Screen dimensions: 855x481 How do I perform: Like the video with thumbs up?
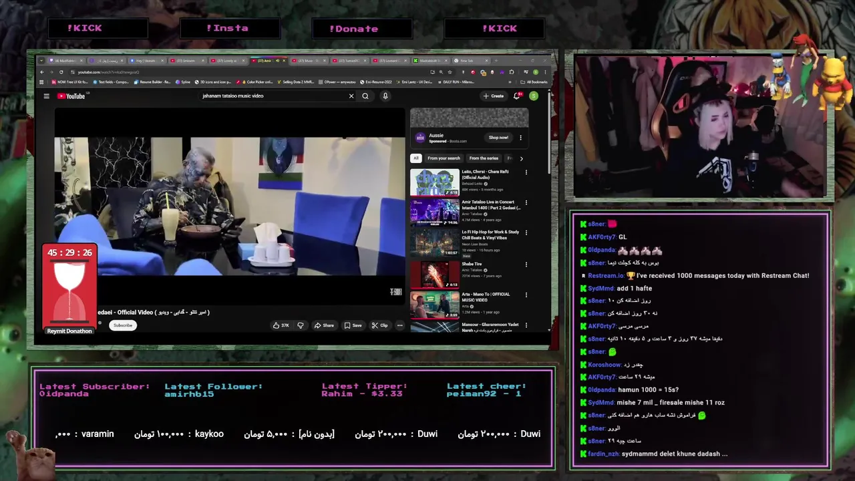[x=281, y=325]
